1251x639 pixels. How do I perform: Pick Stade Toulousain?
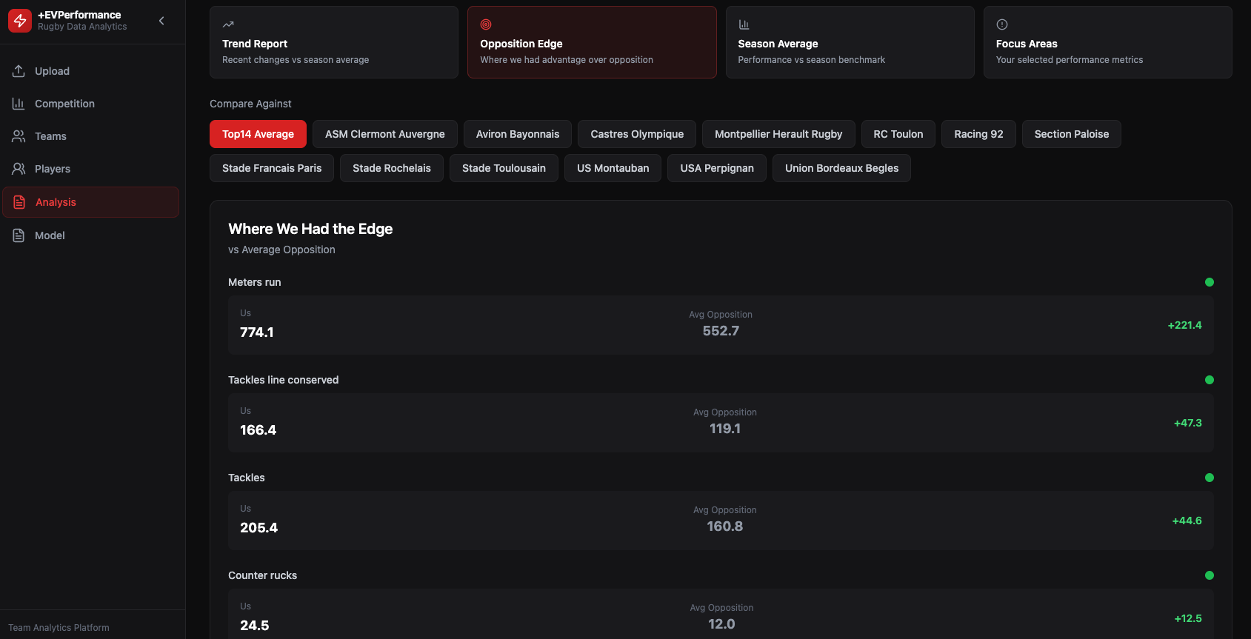point(504,168)
